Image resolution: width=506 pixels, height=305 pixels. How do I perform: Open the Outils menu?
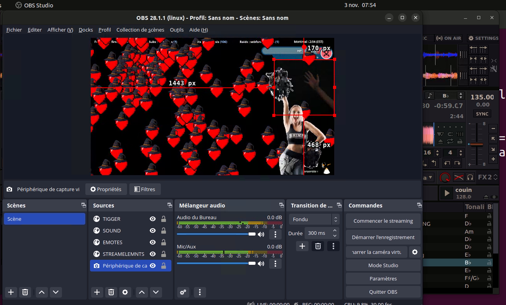pyautogui.click(x=177, y=30)
